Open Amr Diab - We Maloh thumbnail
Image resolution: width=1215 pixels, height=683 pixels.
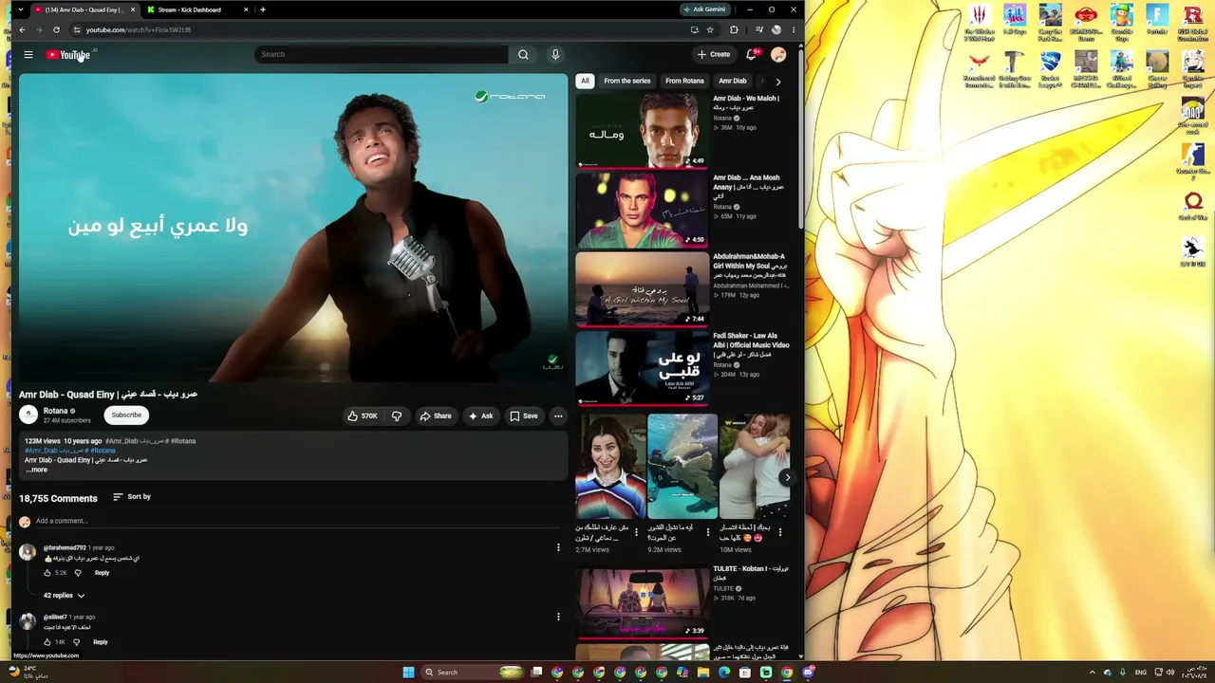[x=642, y=130]
